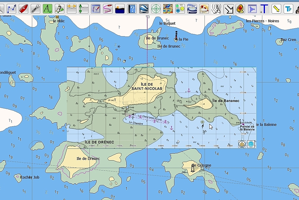Click the 'ÎLE DE SAINT-NICOLAS' label

[x=147, y=86]
